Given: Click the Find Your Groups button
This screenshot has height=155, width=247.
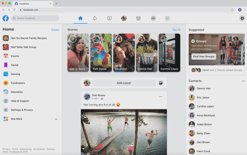Looking at the screenshot, I should click(x=204, y=56).
